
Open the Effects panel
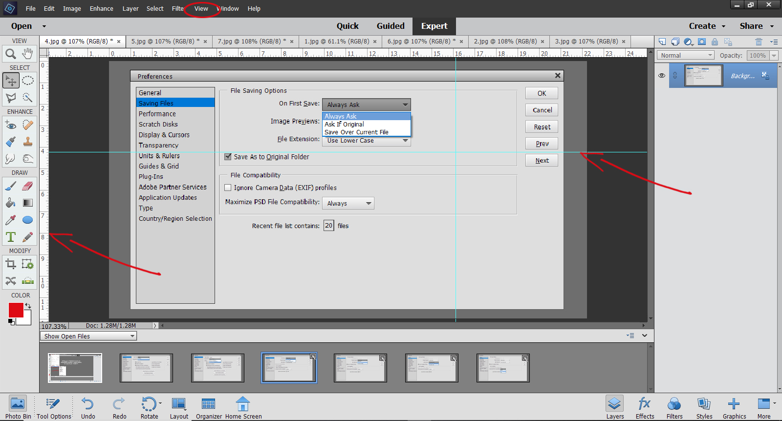pyautogui.click(x=645, y=408)
